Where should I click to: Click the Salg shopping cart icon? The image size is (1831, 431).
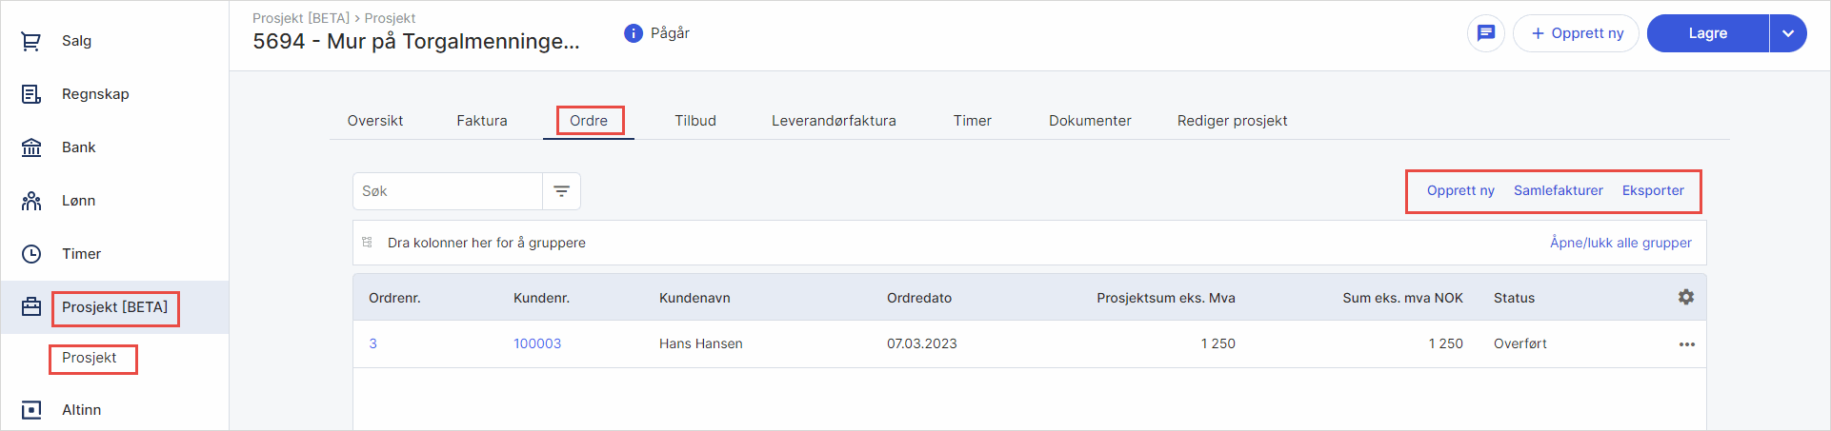pos(31,41)
